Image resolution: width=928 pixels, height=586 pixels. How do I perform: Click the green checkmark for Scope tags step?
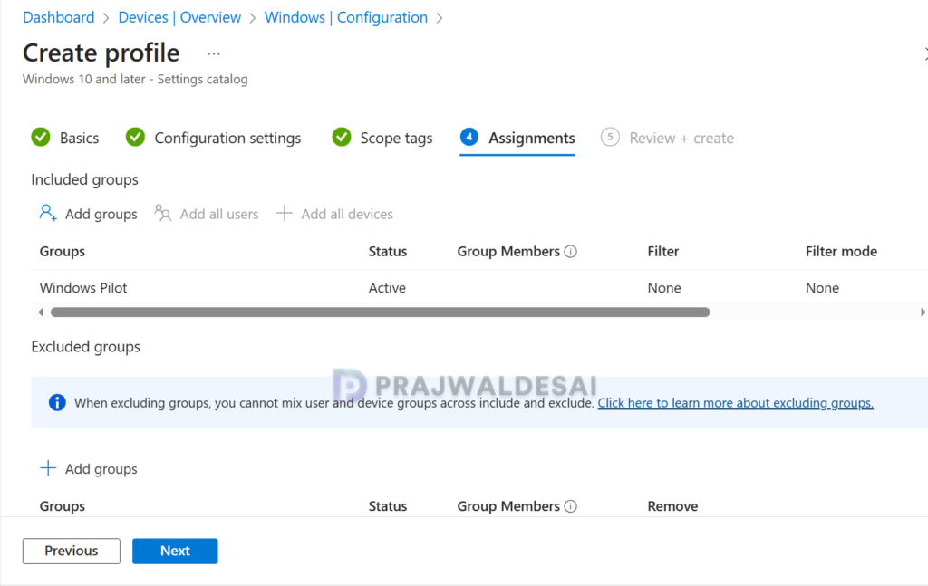click(x=342, y=137)
